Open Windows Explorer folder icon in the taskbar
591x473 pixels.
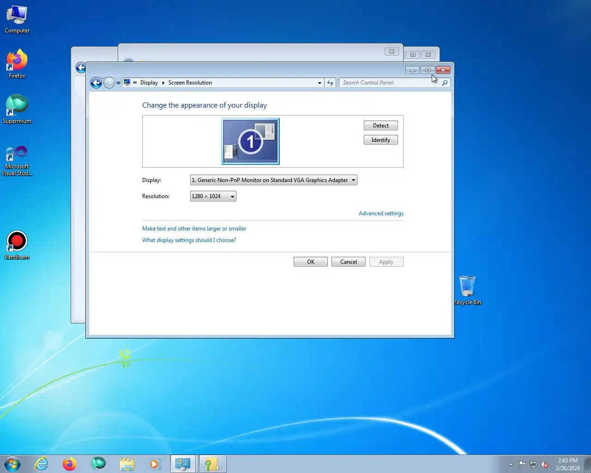coord(127,464)
